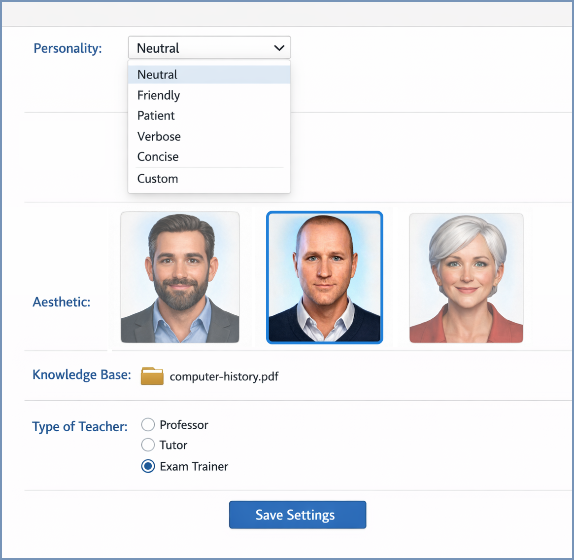Pick the Patient personality option
Viewport: 574px width, 560px height.
pyautogui.click(x=209, y=116)
